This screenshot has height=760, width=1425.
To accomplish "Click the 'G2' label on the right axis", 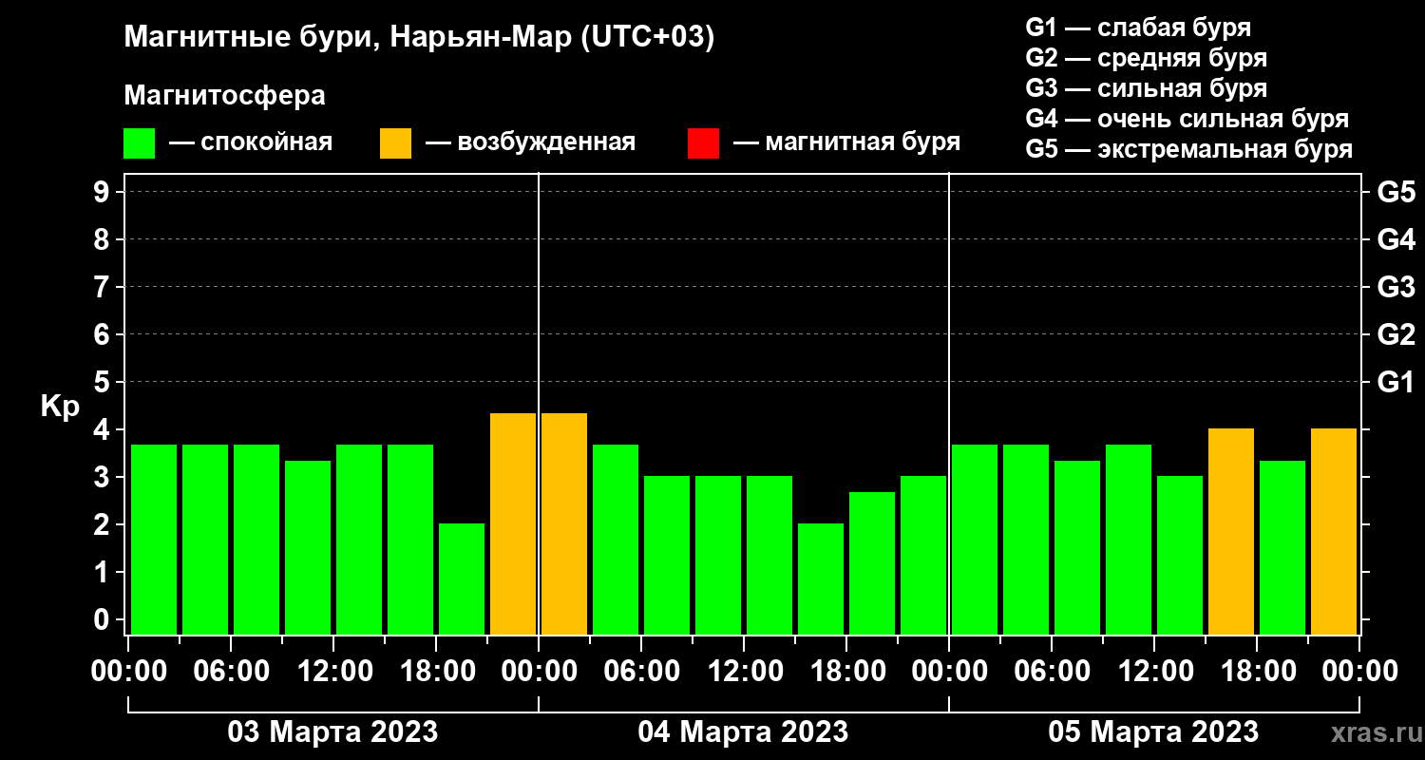I will pos(1396,334).
